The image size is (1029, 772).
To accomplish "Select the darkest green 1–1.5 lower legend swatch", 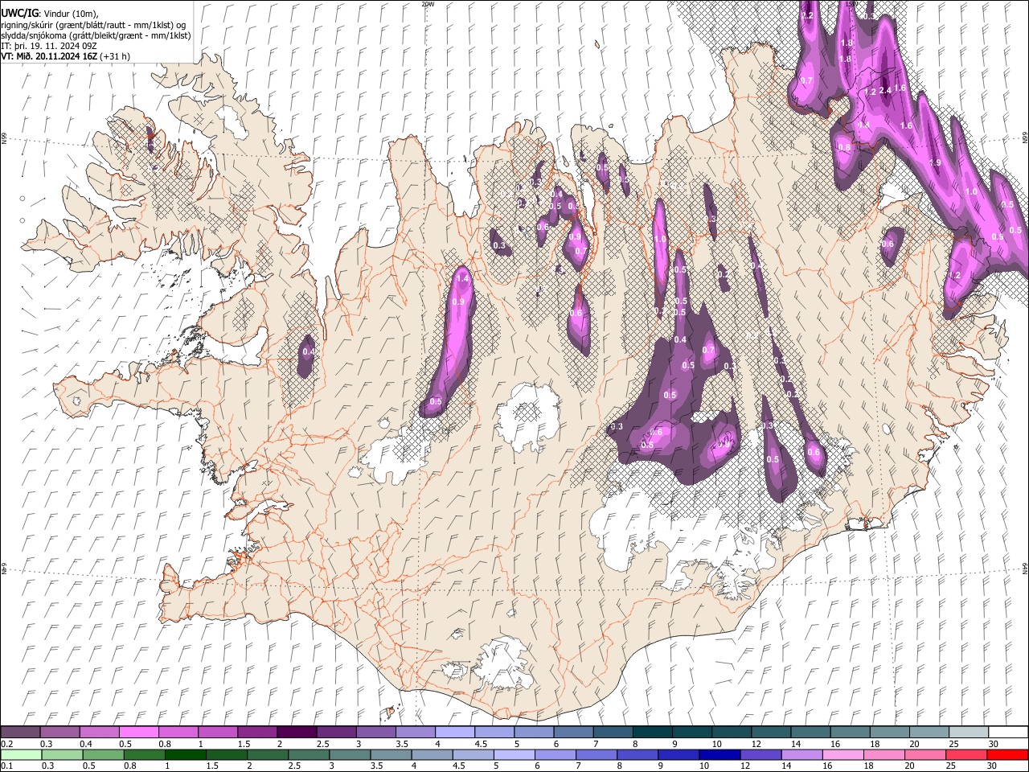I will pos(185,754).
